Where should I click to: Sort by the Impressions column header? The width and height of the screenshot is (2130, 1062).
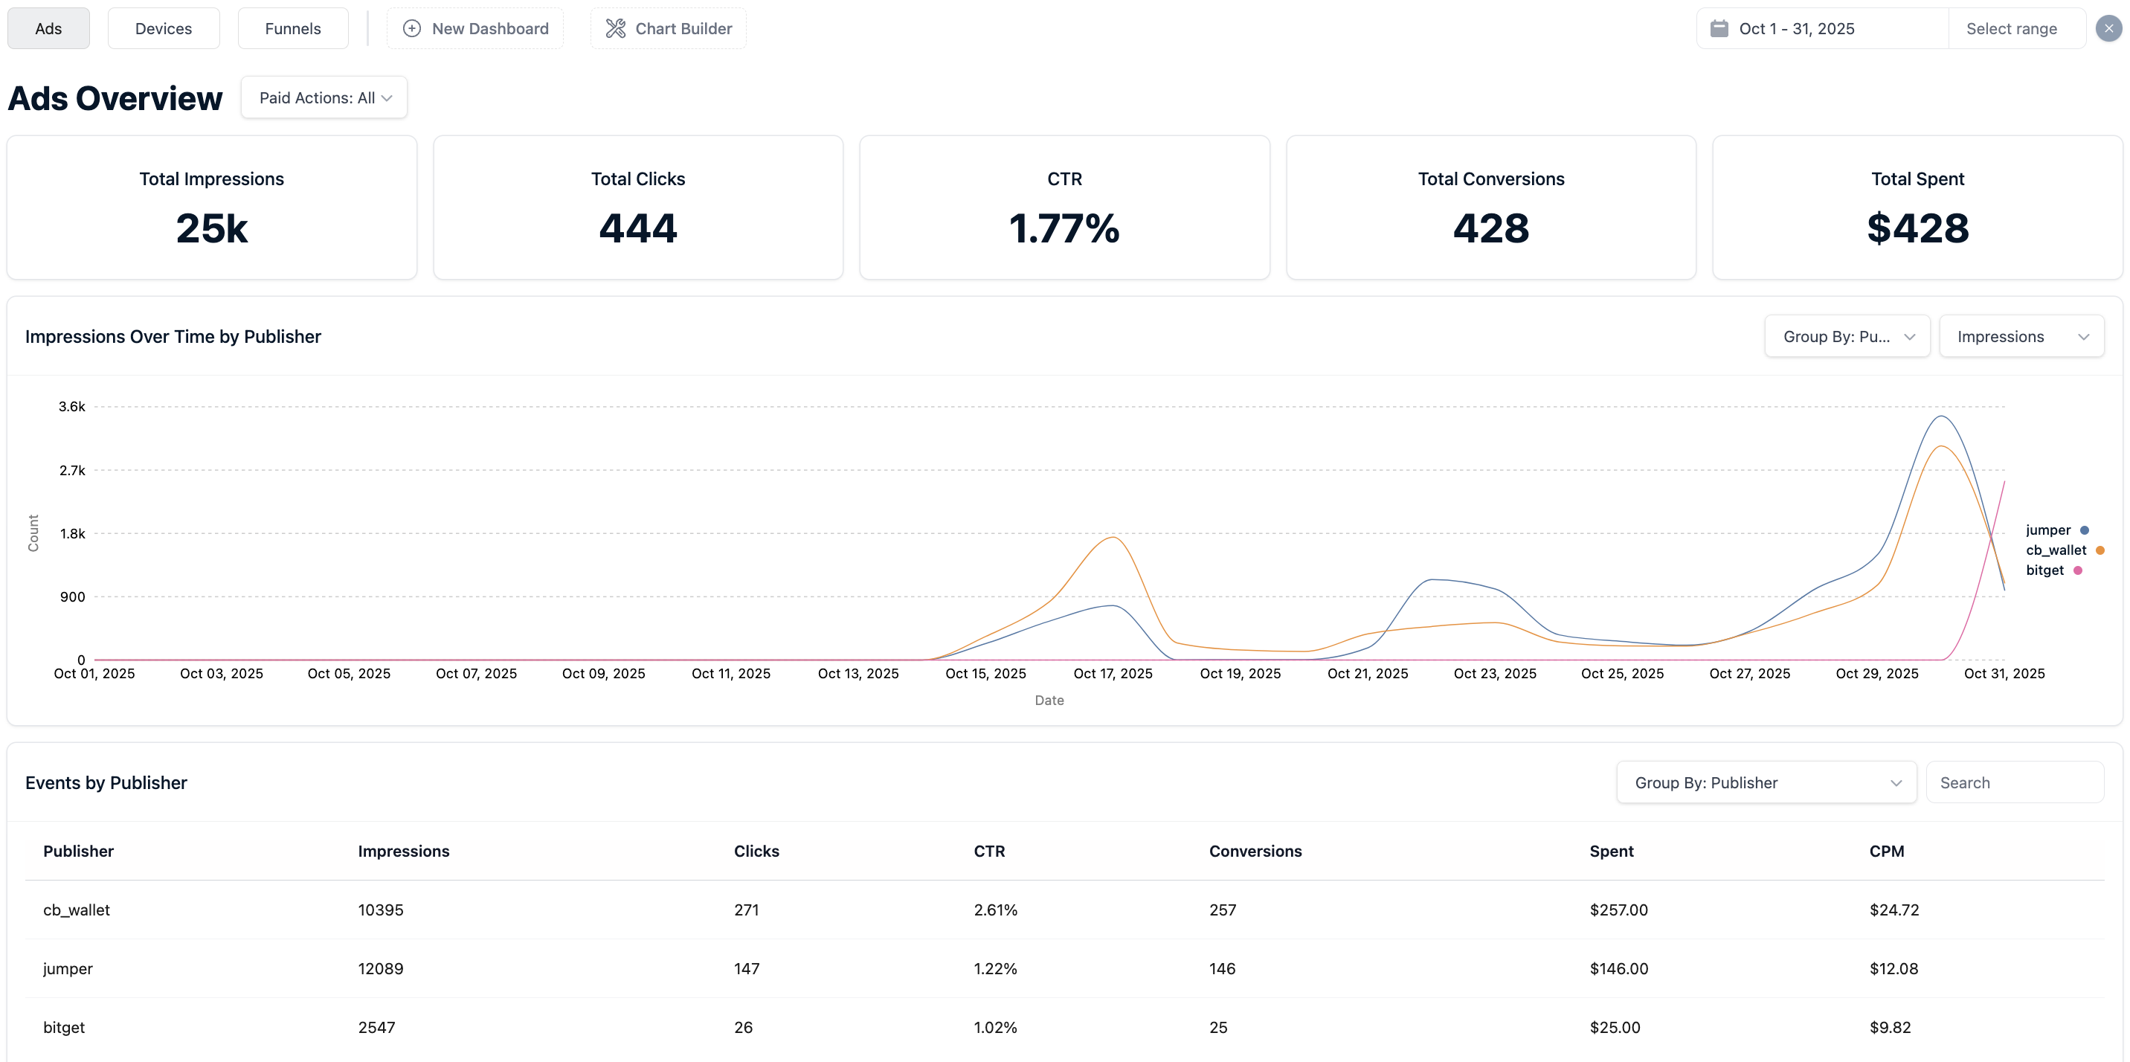(404, 851)
